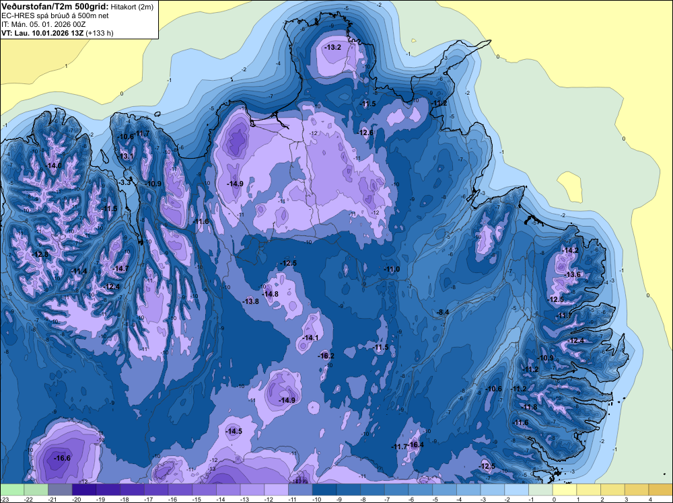Click the -12.6 temperature value
Screen dimensions: 673x503
365,132
